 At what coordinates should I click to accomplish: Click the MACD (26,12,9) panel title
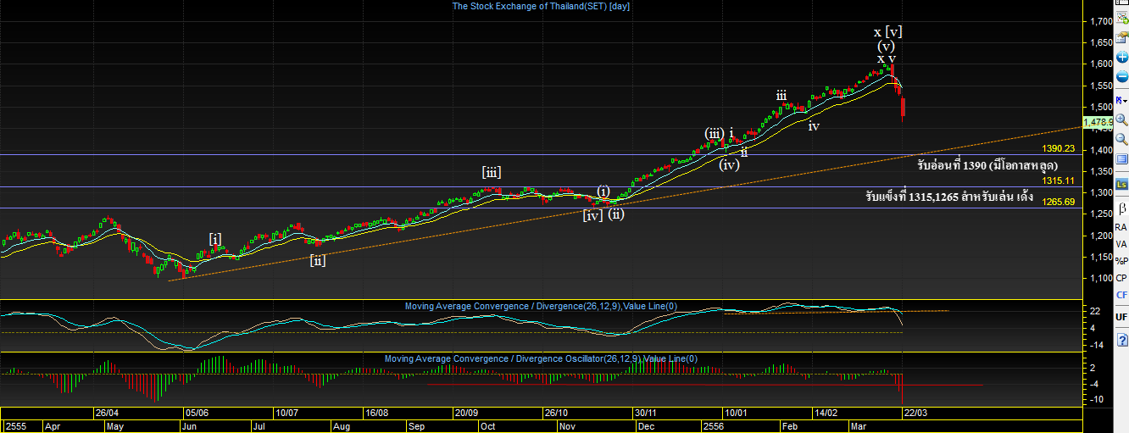pyautogui.click(x=541, y=306)
